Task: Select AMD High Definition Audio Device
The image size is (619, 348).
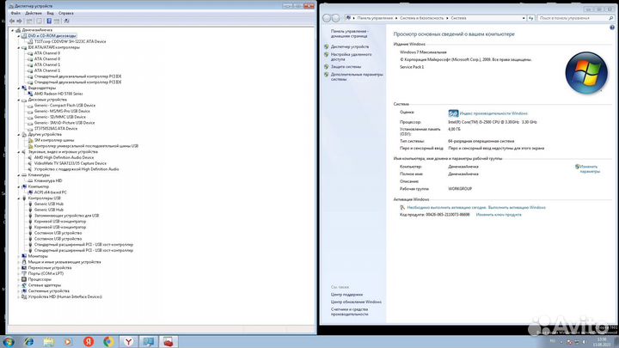Action: coord(64,157)
